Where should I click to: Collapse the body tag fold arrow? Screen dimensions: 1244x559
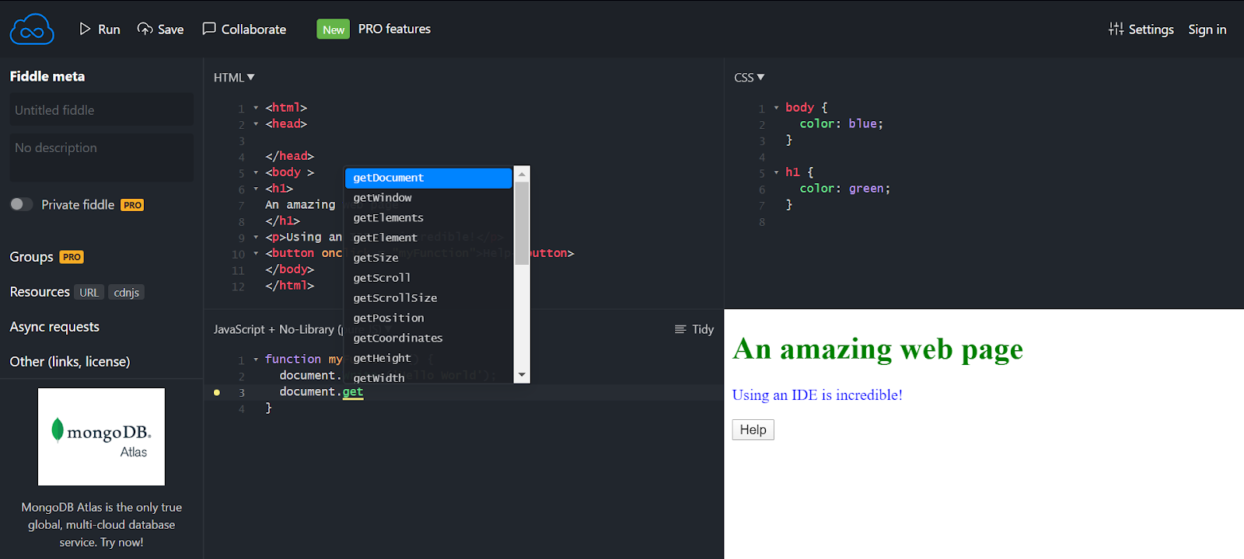256,172
